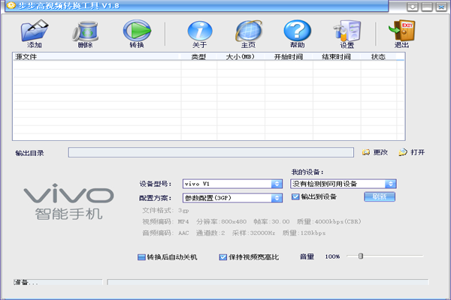This screenshot has width=451, height=300.
Task: Click the title bar app icon
Action: tap(11, 5)
